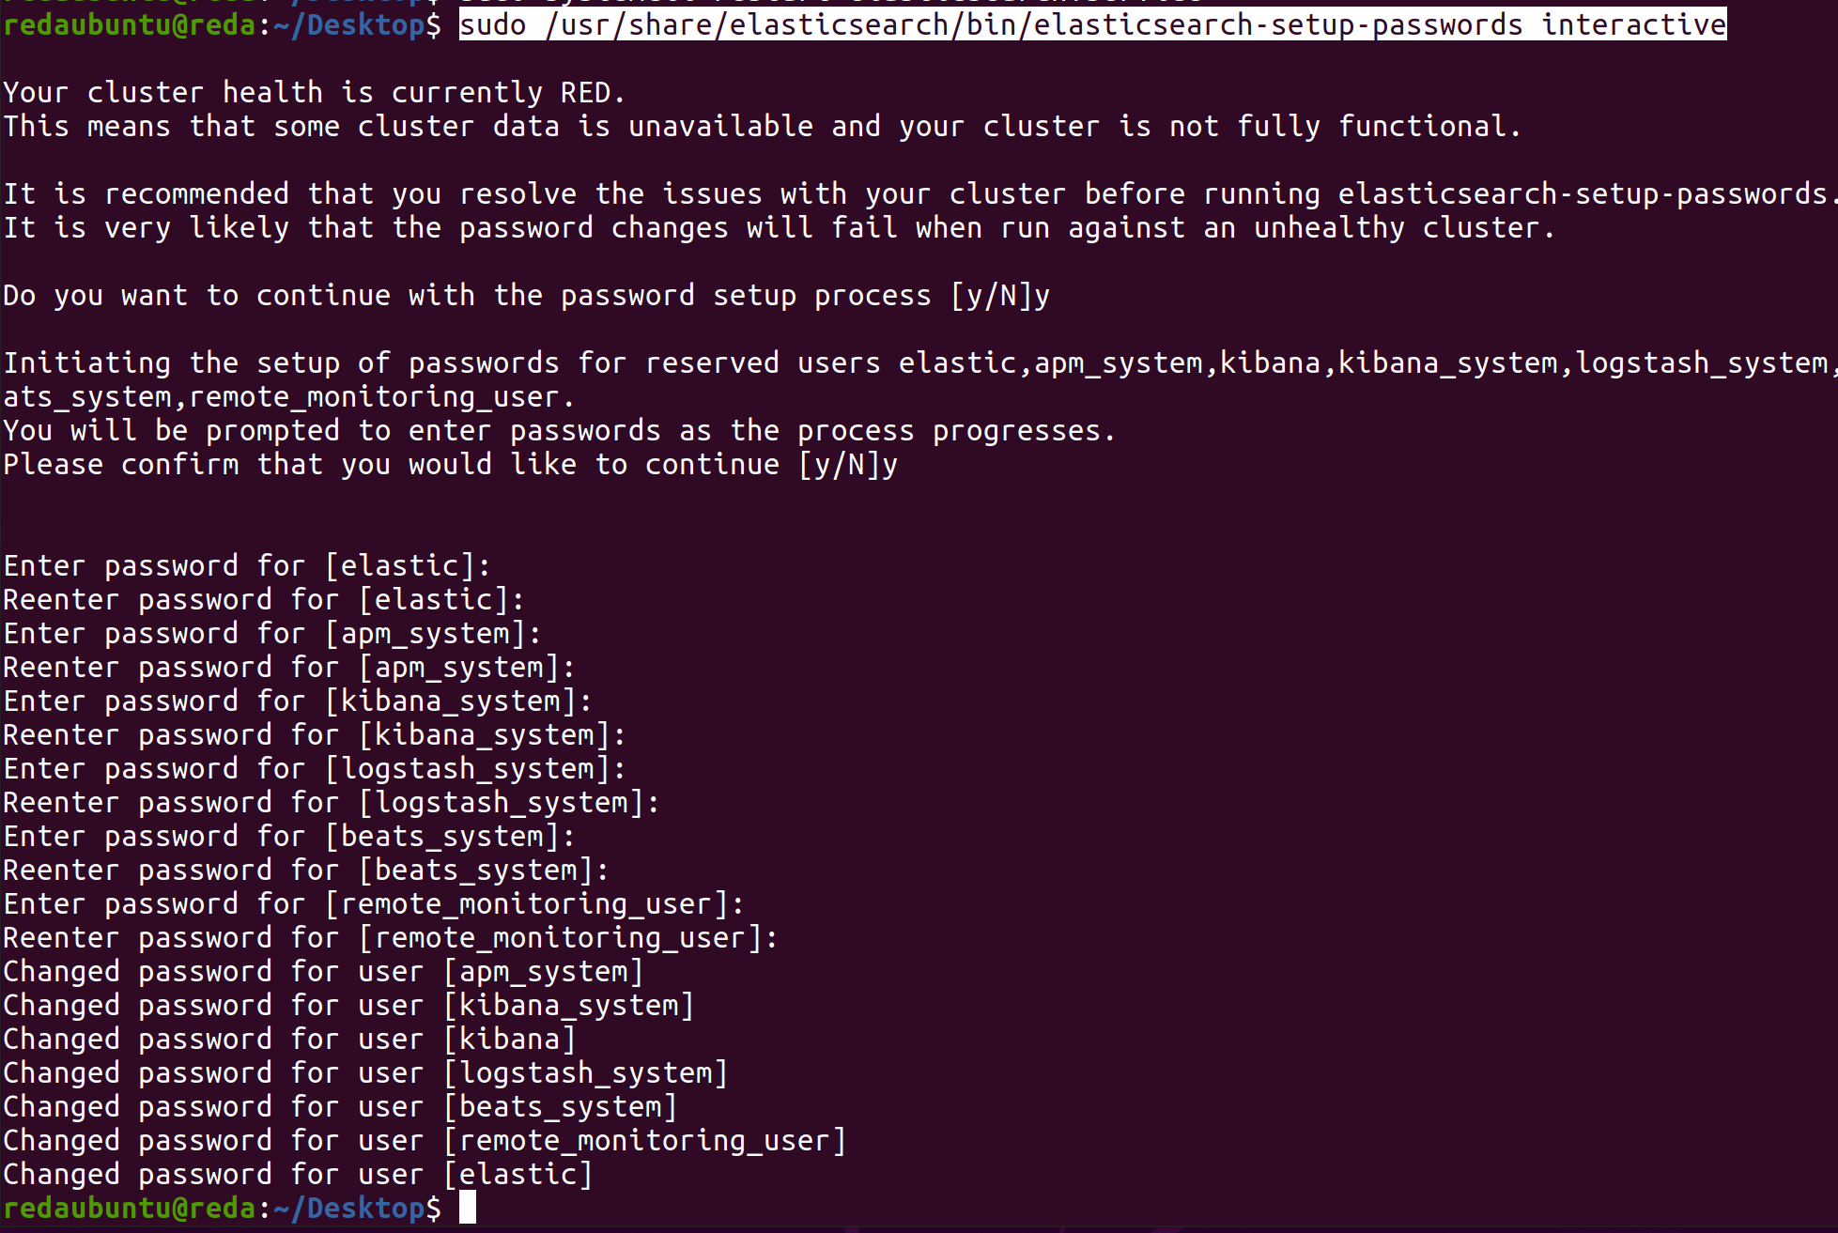This screenshot has width=1838, height=1233.
Task: Click the 'Enter password for [kibana_system]' line
Action: pos(297,701)
